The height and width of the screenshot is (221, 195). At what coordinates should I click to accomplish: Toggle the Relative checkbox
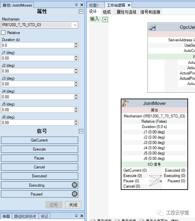3,33
